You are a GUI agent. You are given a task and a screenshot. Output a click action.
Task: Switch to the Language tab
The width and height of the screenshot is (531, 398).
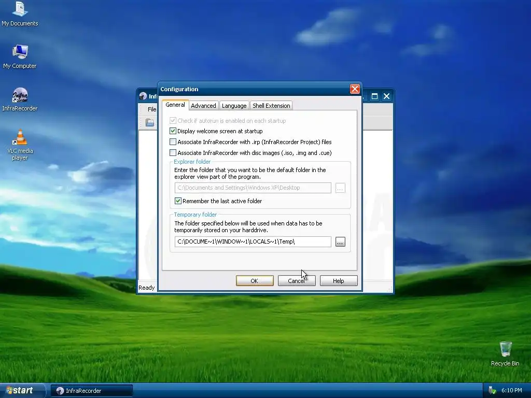234,106
